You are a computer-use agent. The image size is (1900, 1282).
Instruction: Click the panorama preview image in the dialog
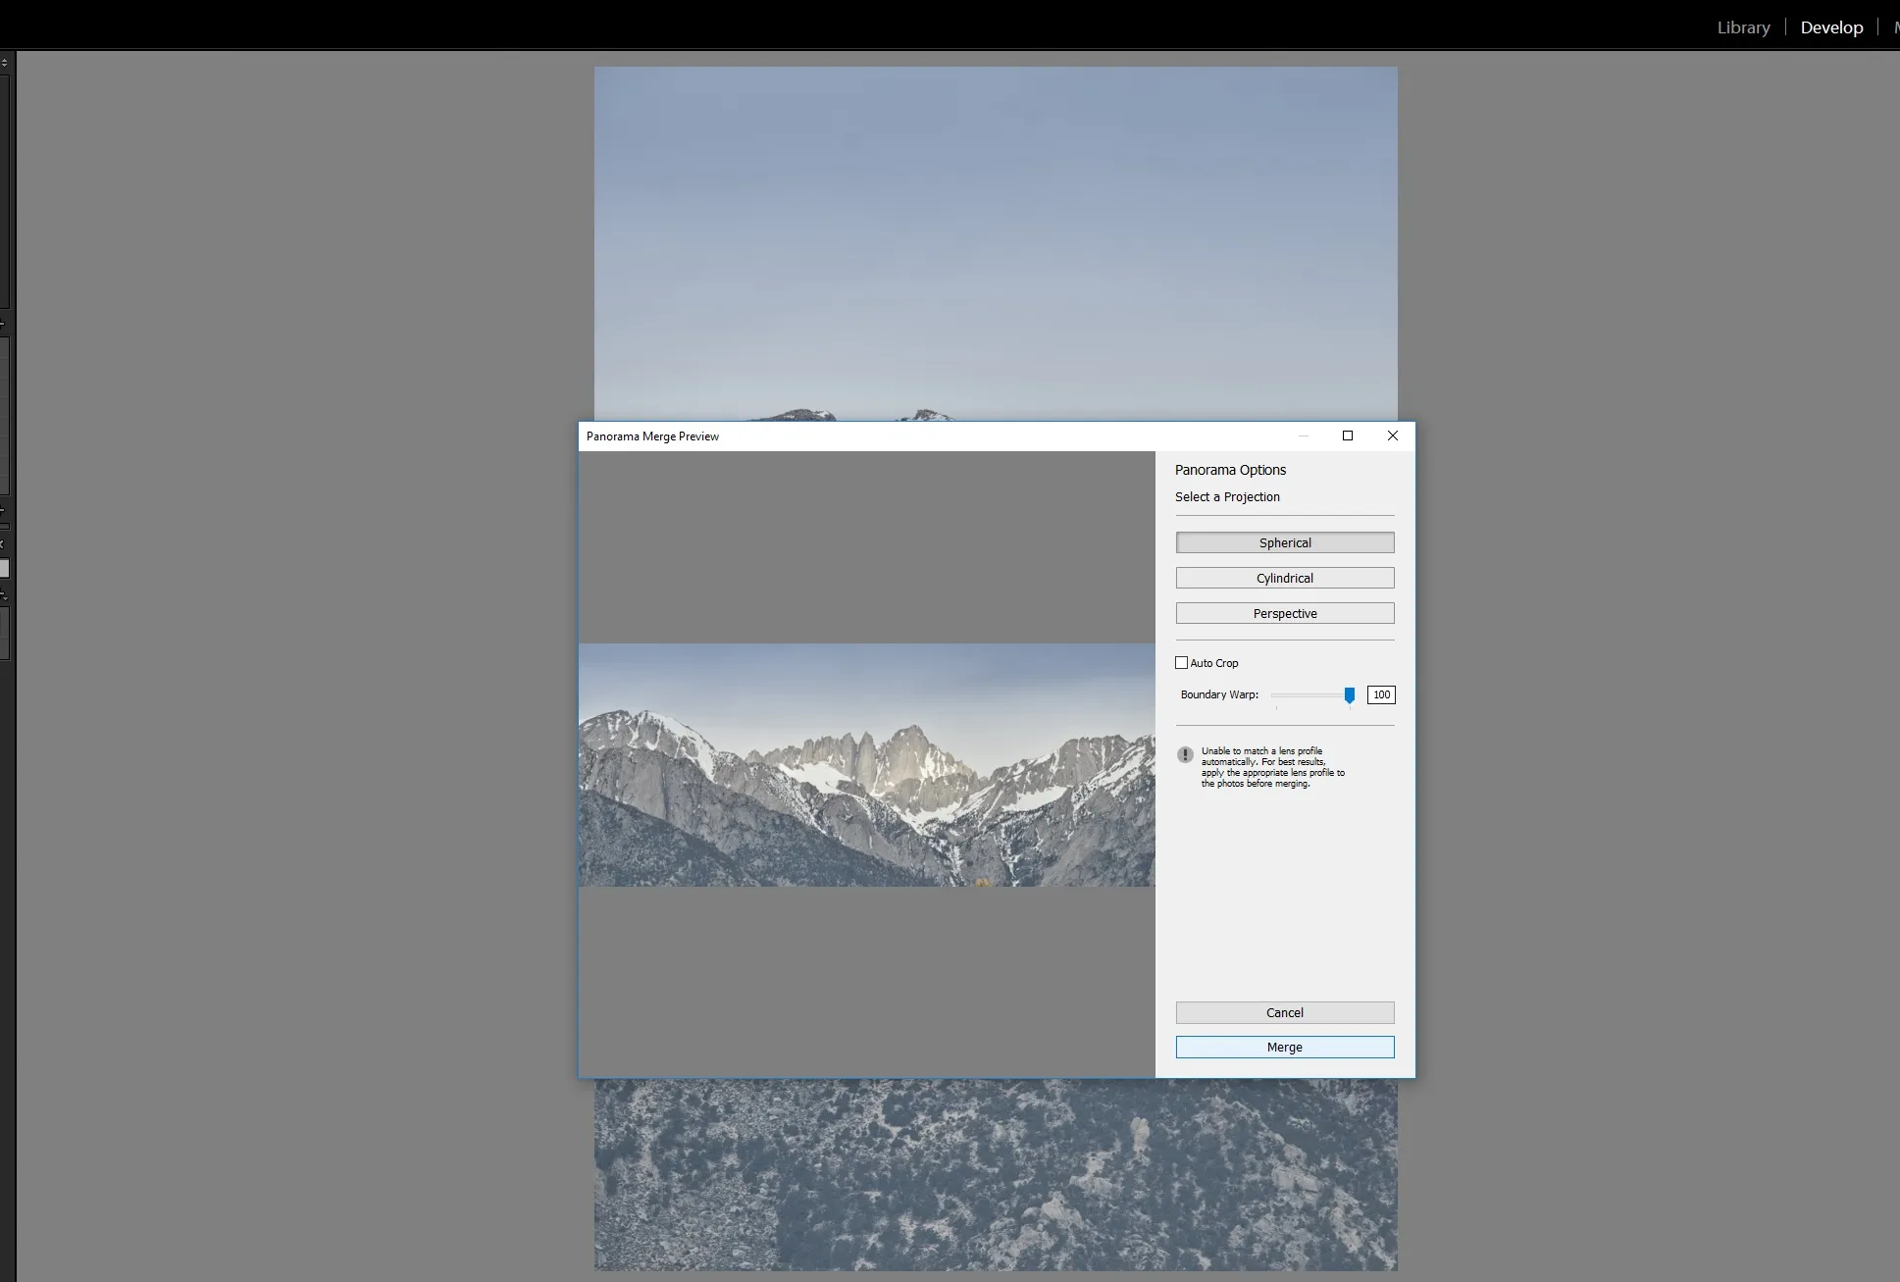coord(867,767)
